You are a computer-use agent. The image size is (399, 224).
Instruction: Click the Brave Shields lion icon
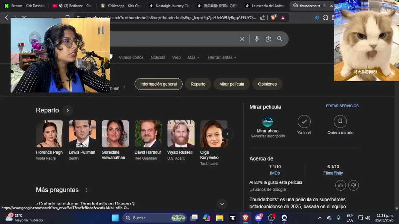coord(273,18)
